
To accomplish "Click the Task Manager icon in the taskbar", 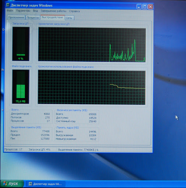I will pyautogui.click(x=30, y=184).
